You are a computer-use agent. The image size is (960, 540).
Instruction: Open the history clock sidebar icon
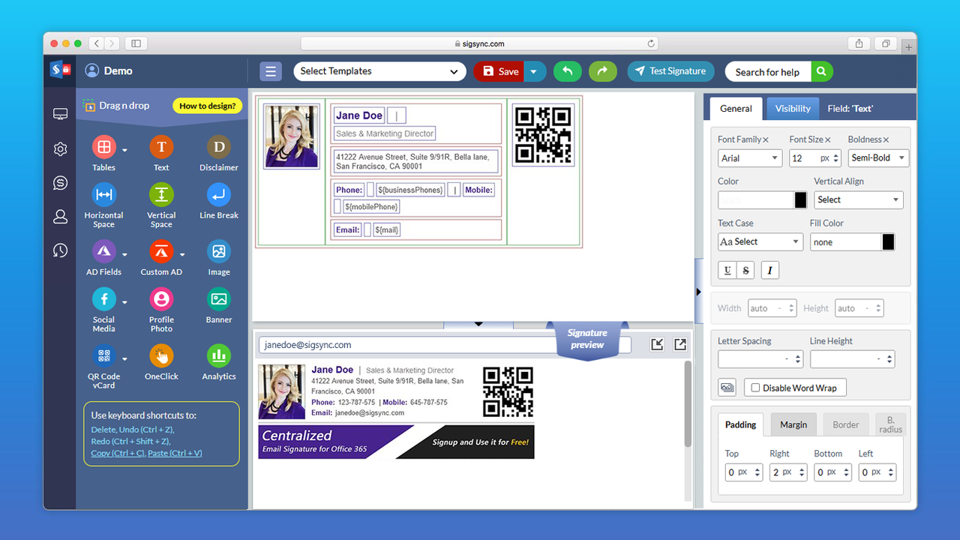pos(61,250)
